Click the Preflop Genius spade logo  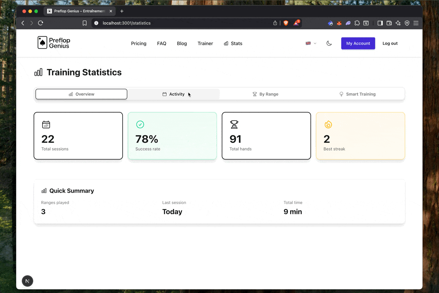point(42,43)
